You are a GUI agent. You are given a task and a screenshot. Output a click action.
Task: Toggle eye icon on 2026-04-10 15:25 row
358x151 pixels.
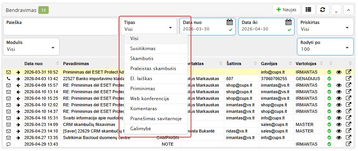click(339, 99)
